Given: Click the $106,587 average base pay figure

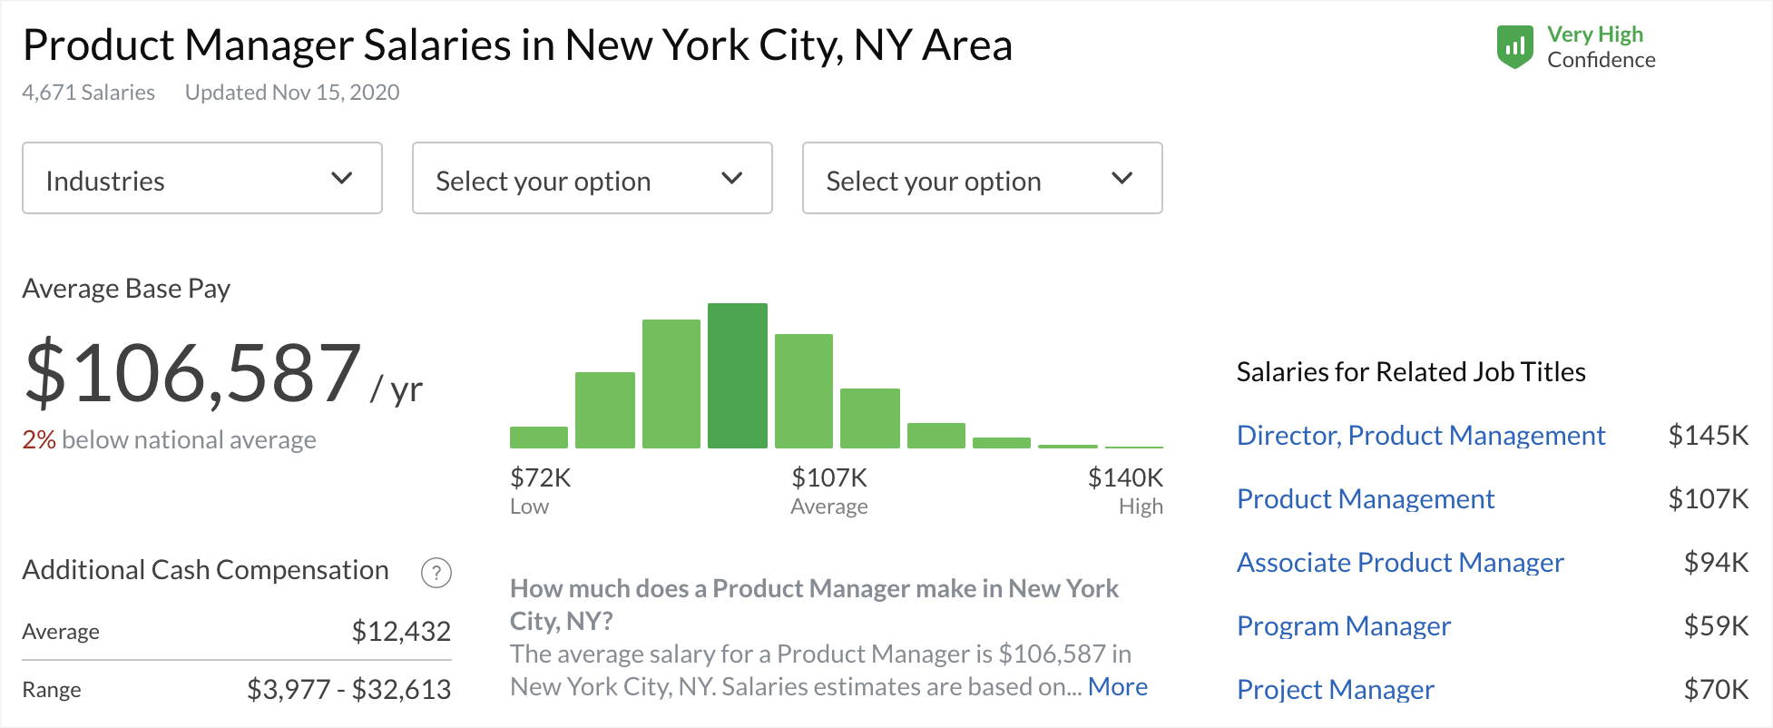Looking at the screenshot, I should click(193, 373).
